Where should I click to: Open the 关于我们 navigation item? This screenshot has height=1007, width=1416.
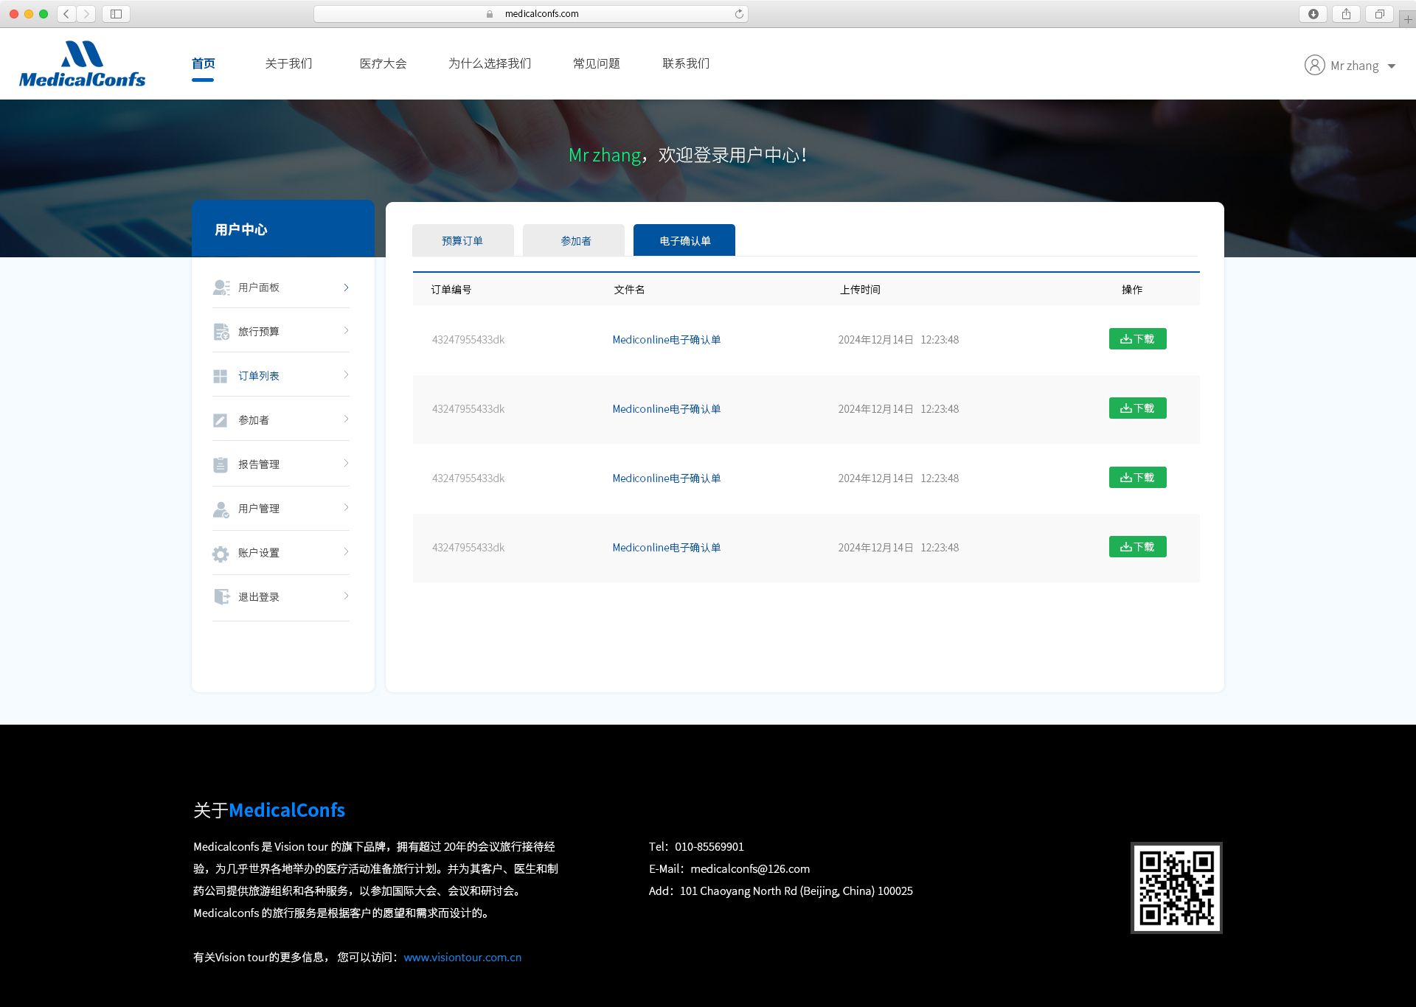(x=289, y=64)
